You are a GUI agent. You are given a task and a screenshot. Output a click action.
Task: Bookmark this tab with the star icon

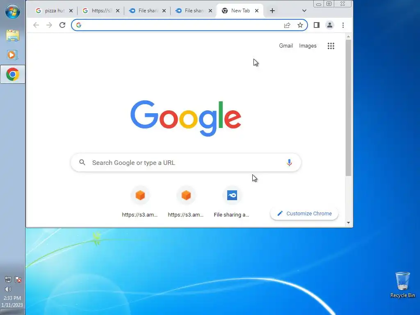[300, 25]
